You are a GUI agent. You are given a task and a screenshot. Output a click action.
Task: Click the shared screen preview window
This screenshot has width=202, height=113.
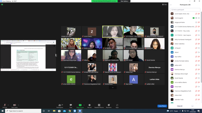pyautogui.click(x=28, y=56)
